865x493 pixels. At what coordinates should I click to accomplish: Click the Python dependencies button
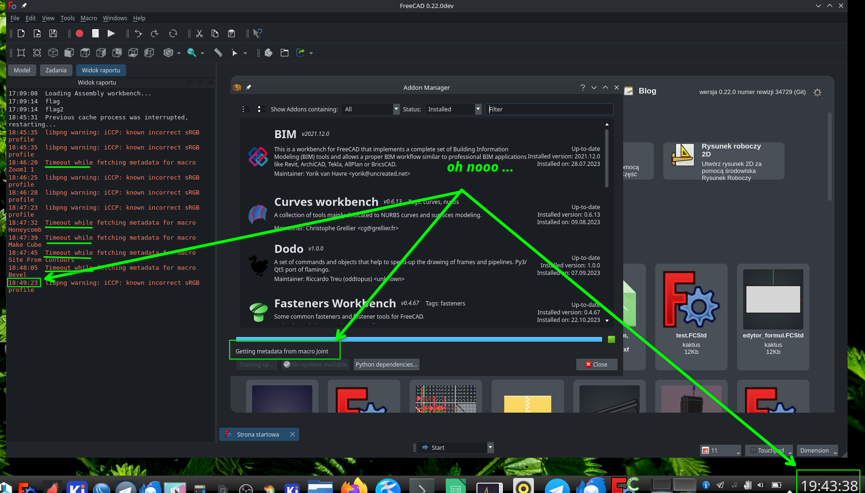(386, 364)
